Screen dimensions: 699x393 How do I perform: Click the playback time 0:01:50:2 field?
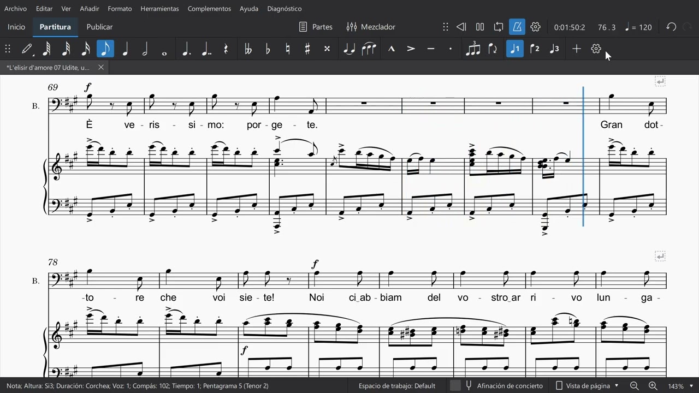tap(570, 27)
